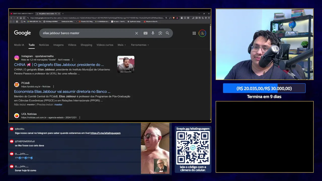The image size is (322, 181).
Task: Open the Google account avatar
Action: click(x=202, y=33)
